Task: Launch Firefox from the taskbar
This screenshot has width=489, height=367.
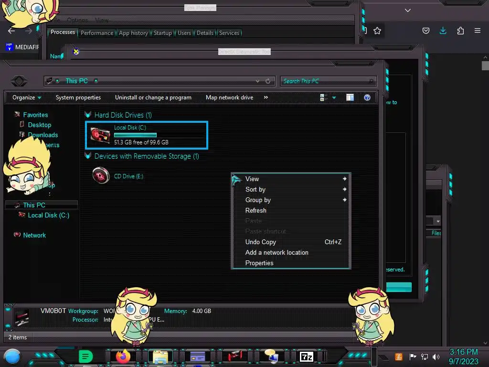Action: (x=123, y=356)
